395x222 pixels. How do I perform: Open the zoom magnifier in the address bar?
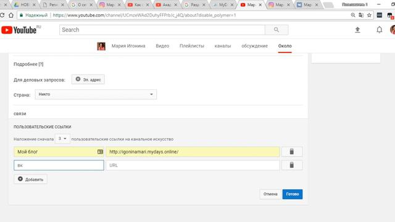click(x=353, y=15)
